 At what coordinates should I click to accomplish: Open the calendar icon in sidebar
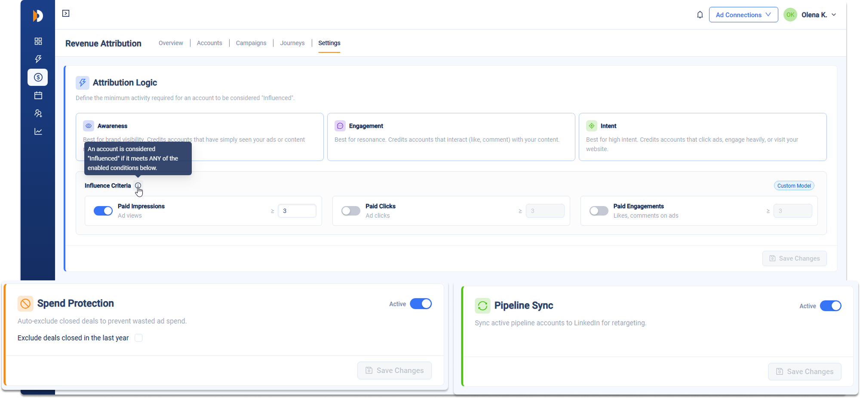pyautogui.click(x=38, y=95)
